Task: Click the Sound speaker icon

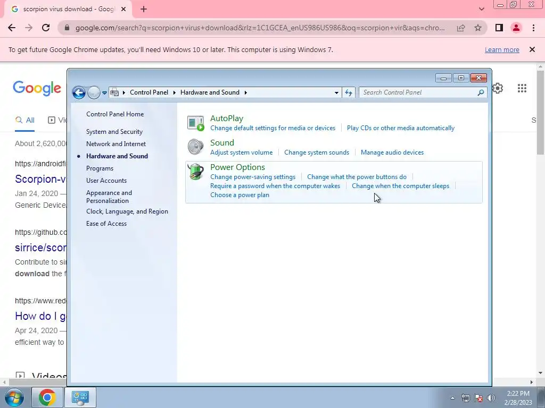Action: [195, 147]
